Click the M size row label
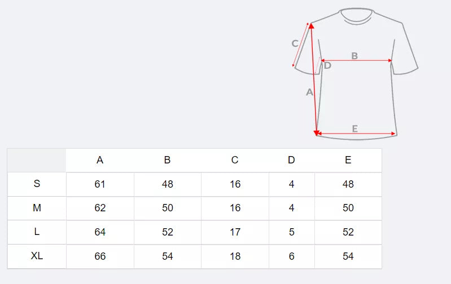 (37, 208)
